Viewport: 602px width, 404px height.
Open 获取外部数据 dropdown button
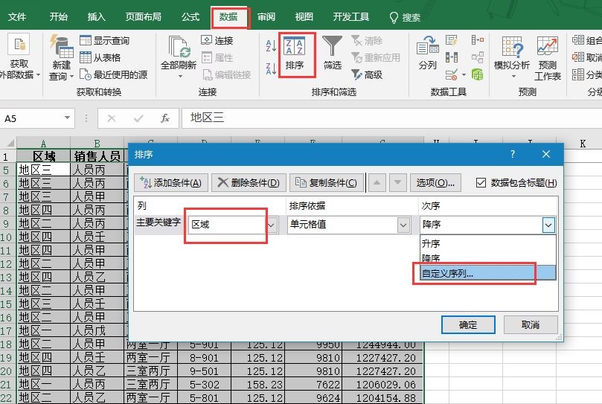(x=18, y=57)
